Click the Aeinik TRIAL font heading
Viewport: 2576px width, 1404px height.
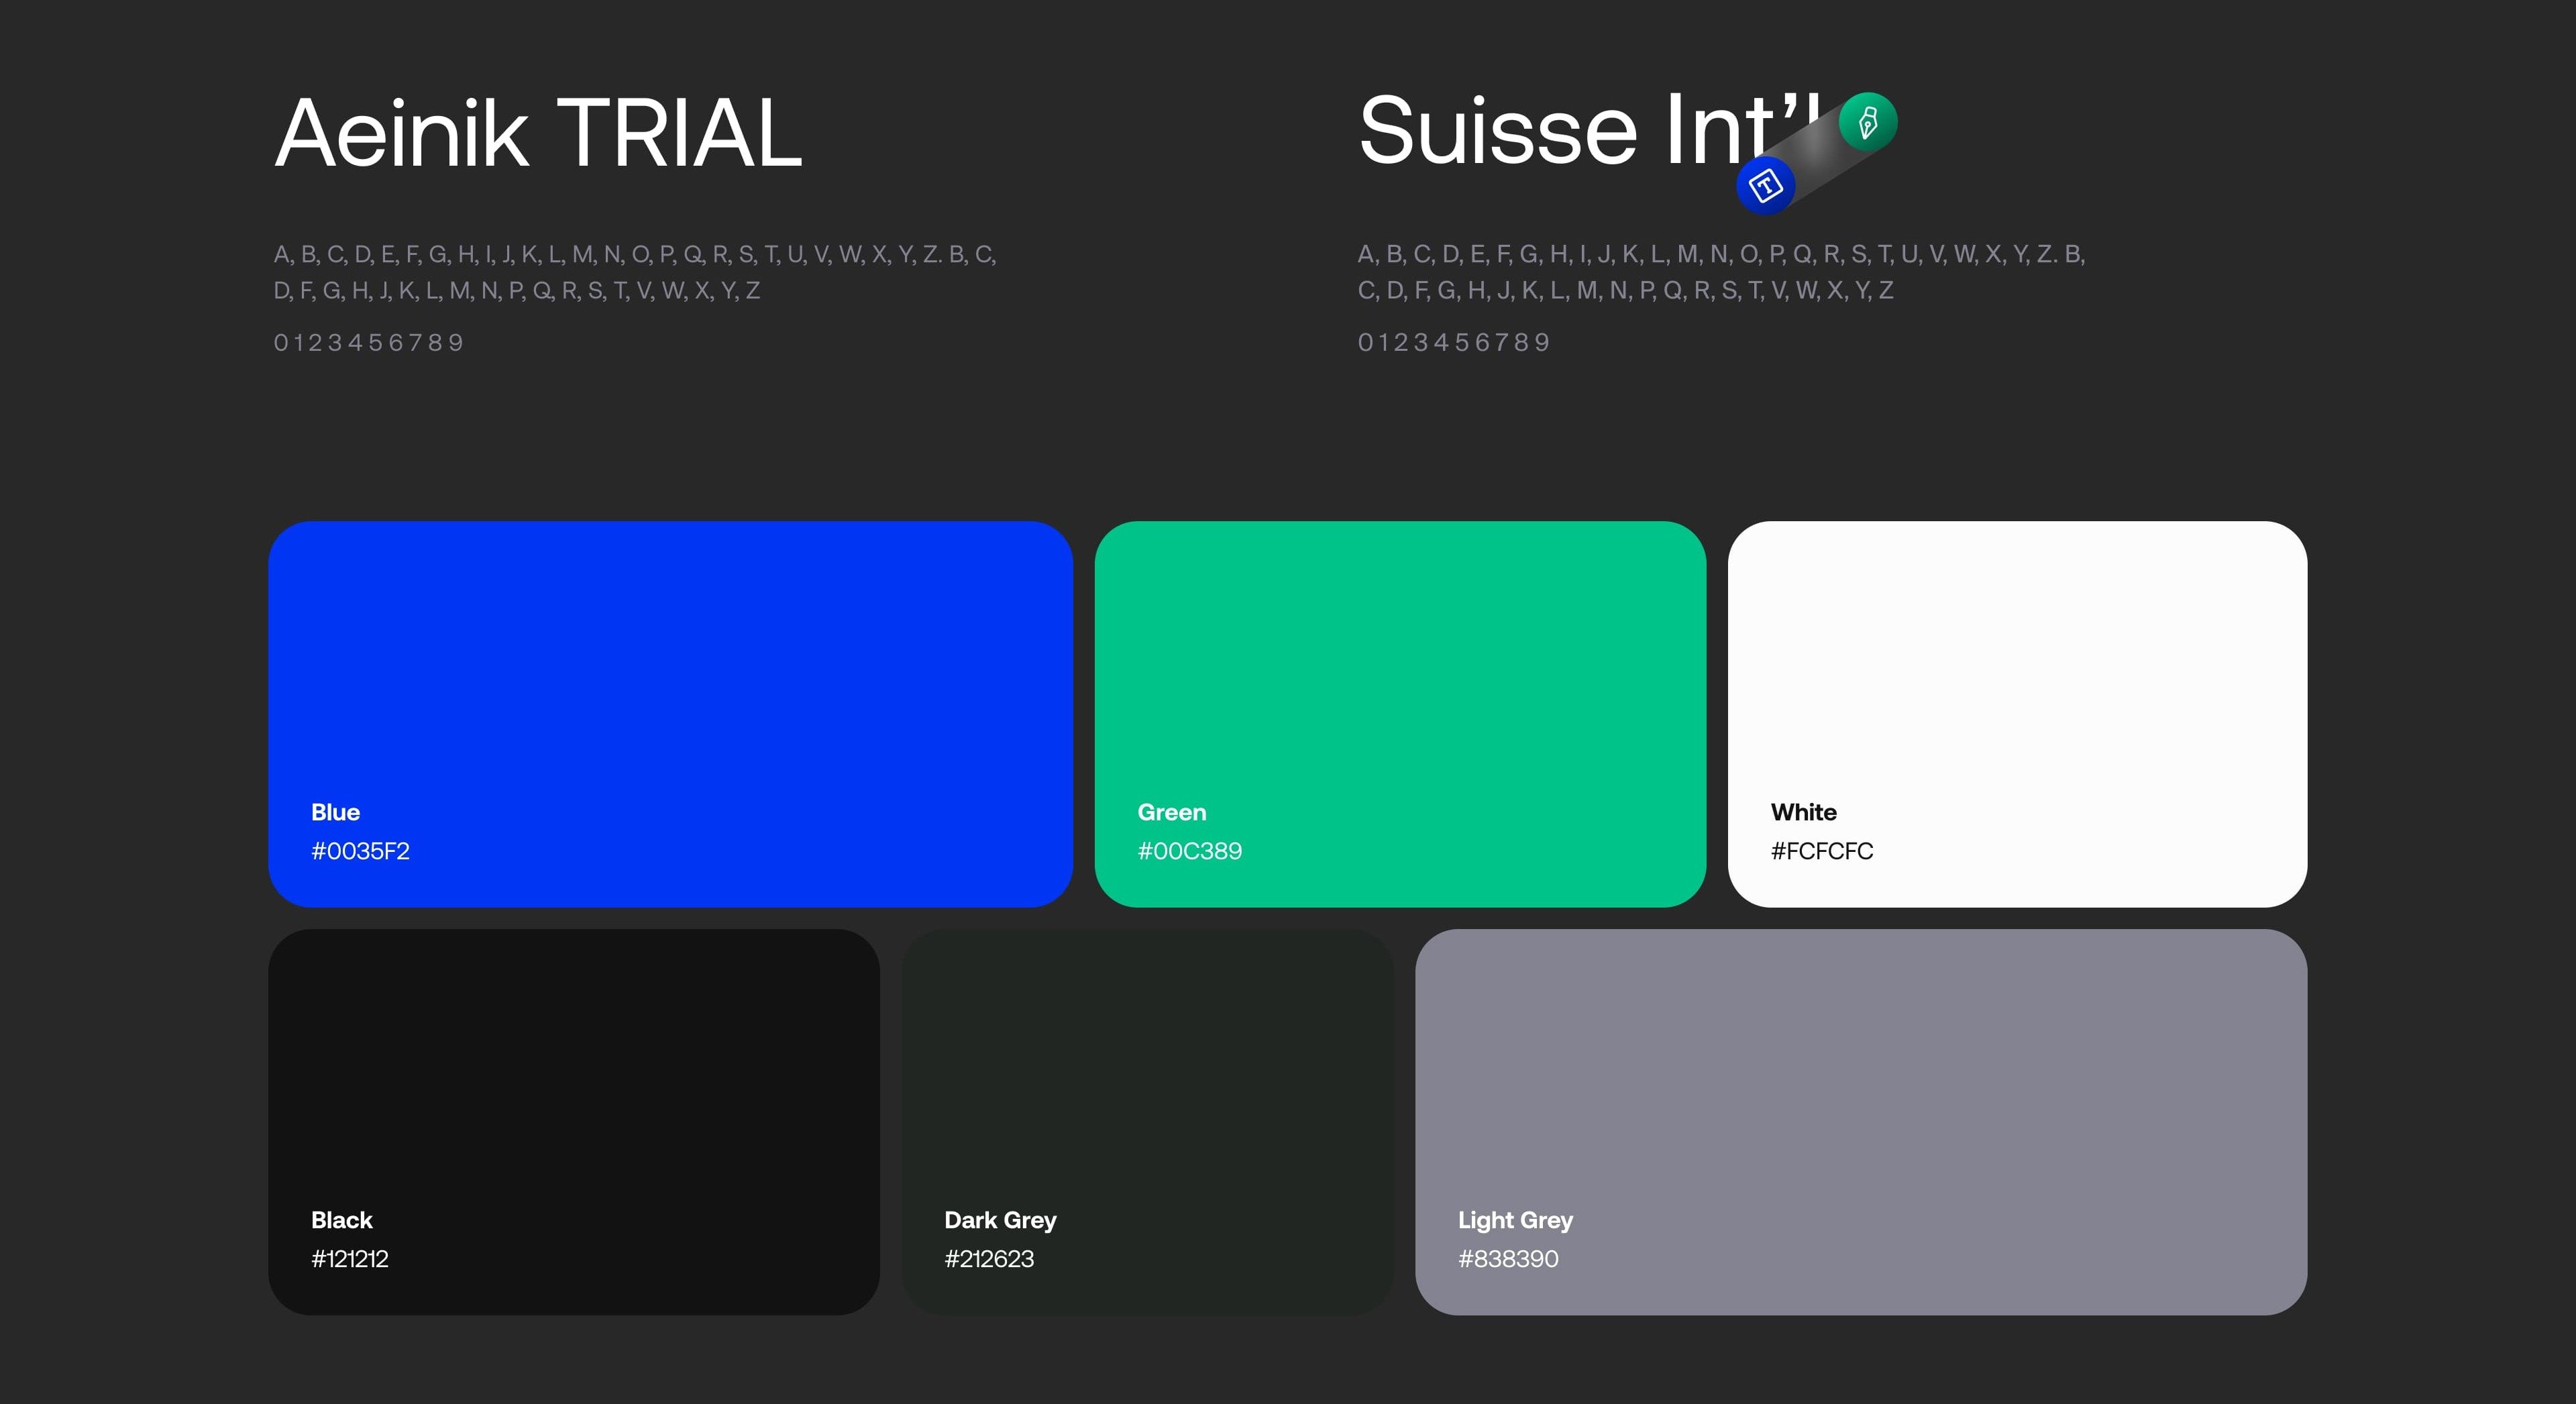[538, 133]
